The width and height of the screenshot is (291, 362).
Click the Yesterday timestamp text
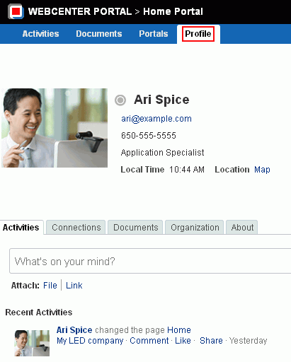click(248, 341)
